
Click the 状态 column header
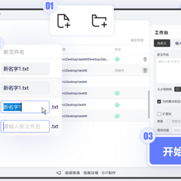tap(118, 49)
